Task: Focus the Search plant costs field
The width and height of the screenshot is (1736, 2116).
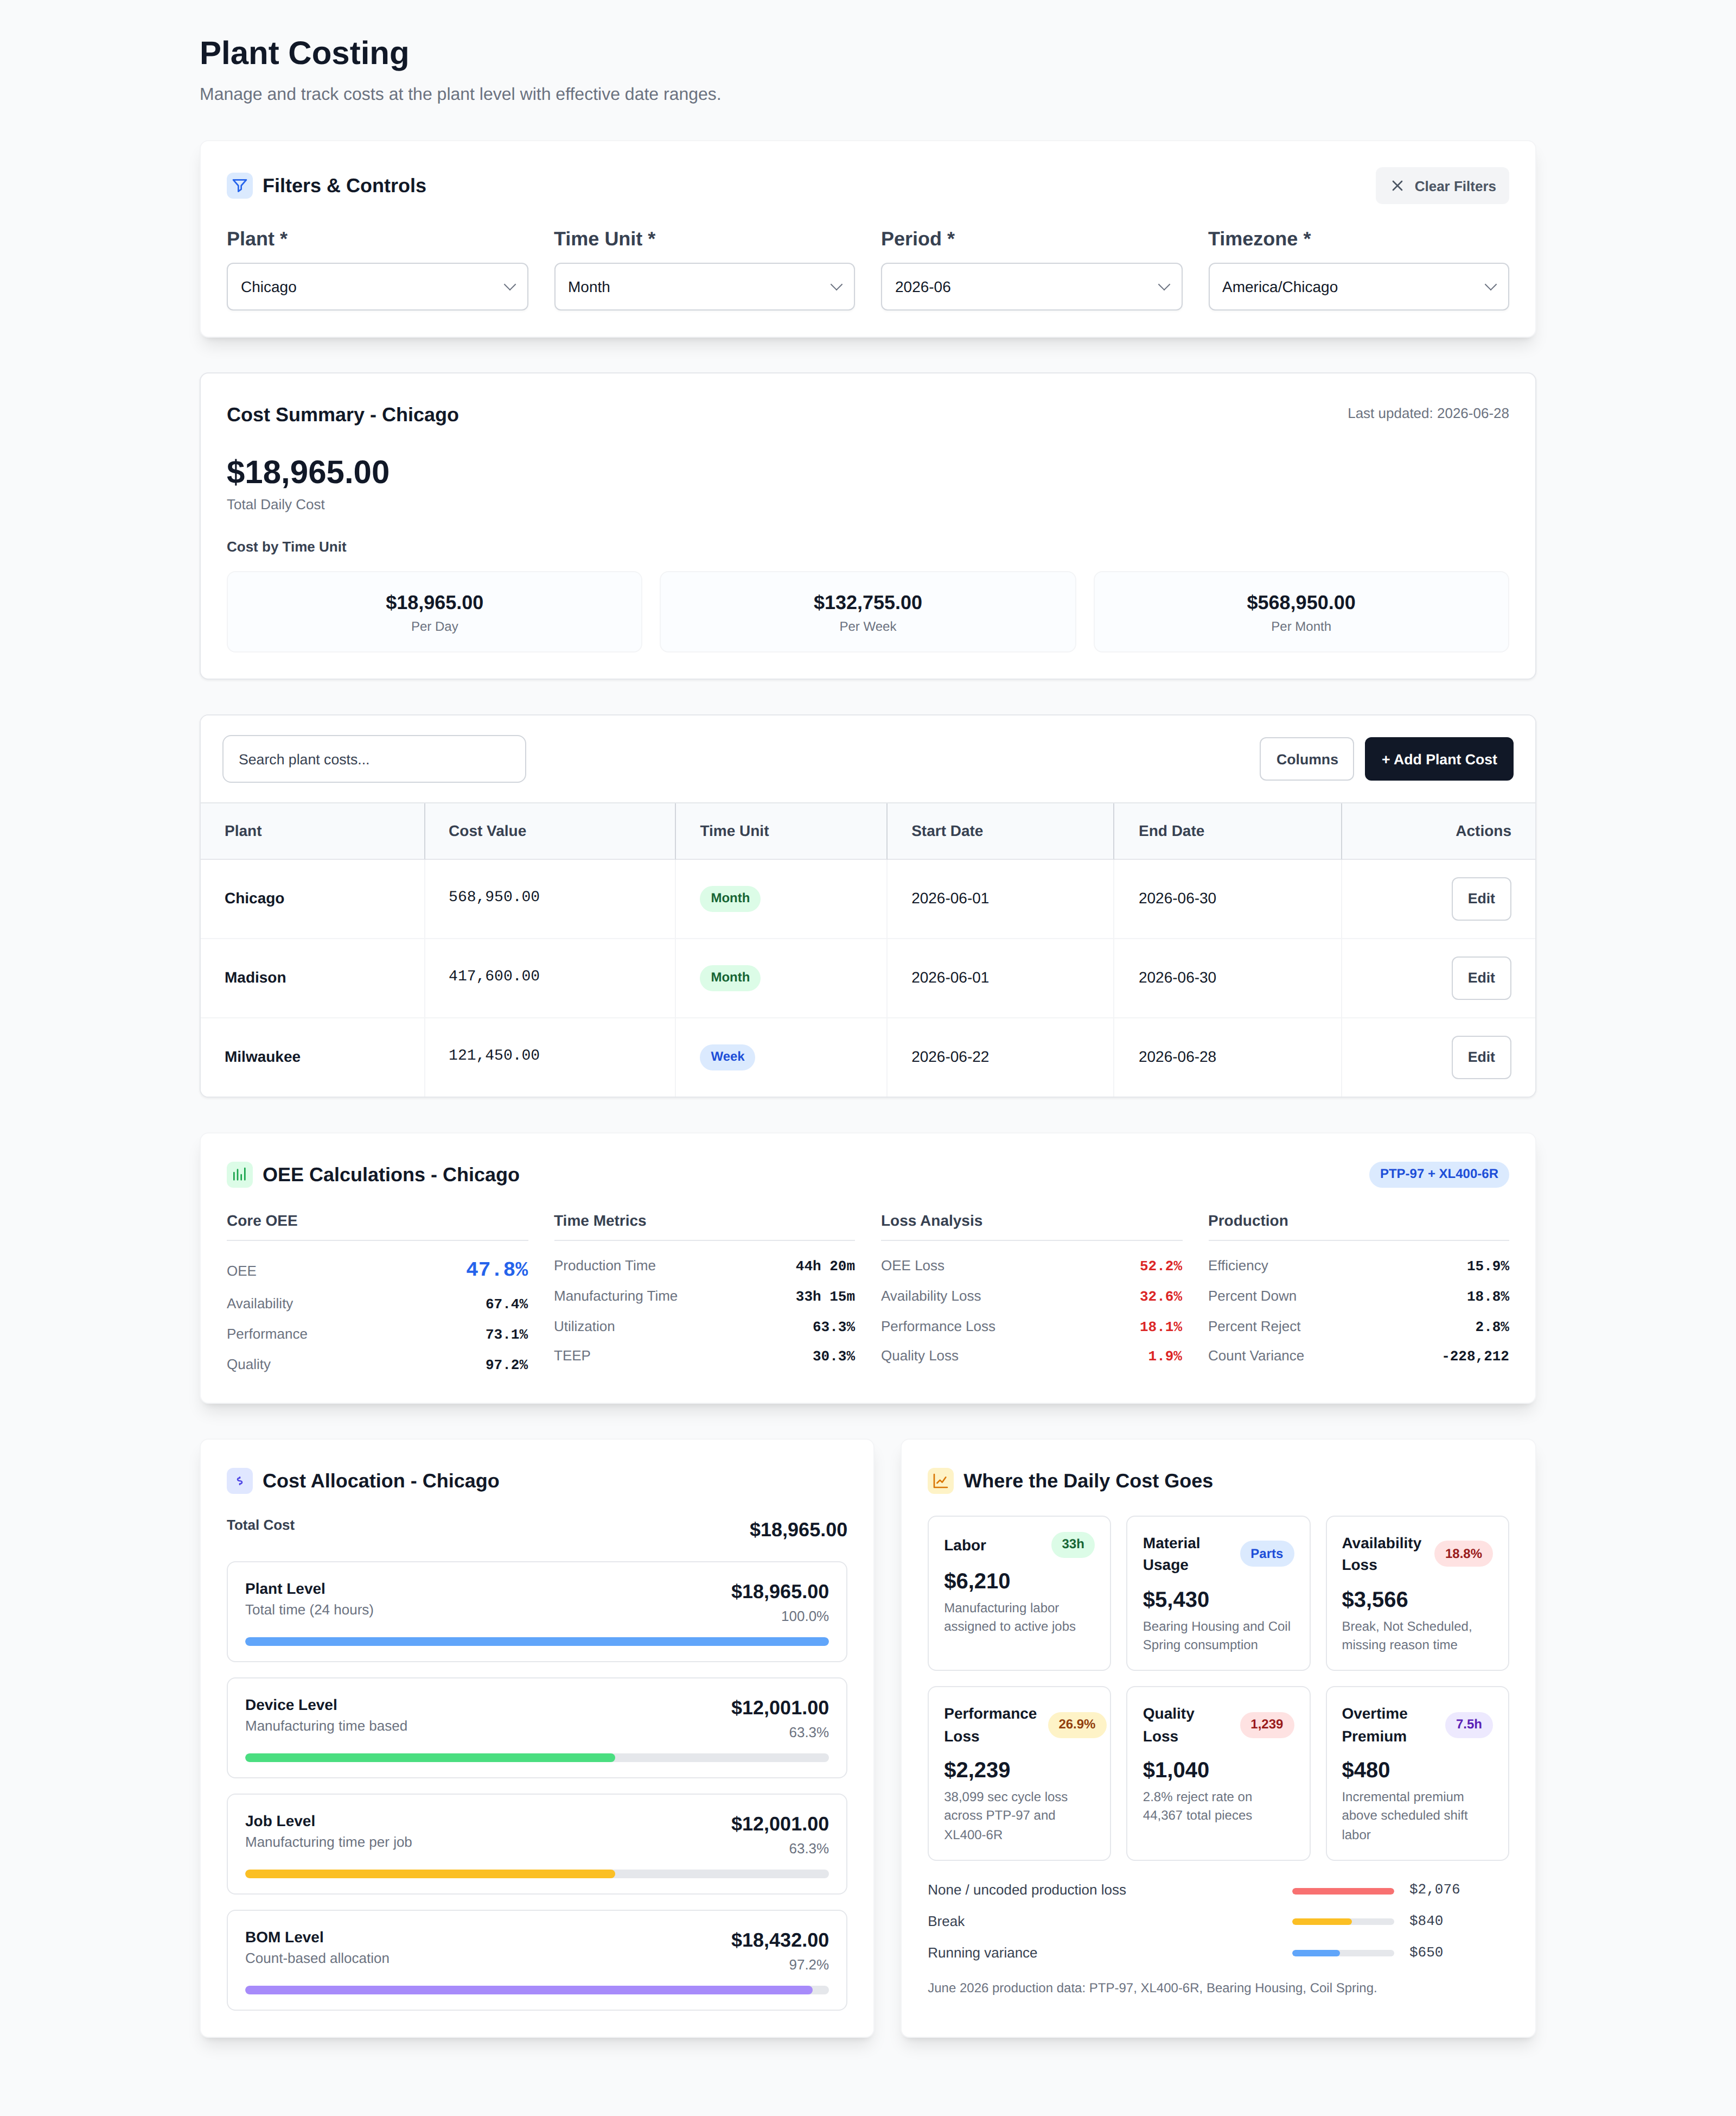Action: tap(374, 759)
